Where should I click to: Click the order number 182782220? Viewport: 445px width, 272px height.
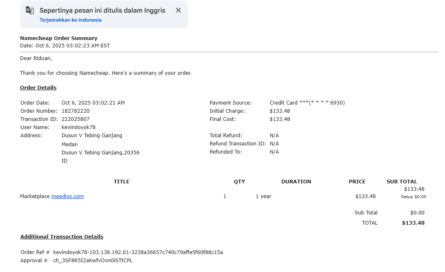(76, 111)
